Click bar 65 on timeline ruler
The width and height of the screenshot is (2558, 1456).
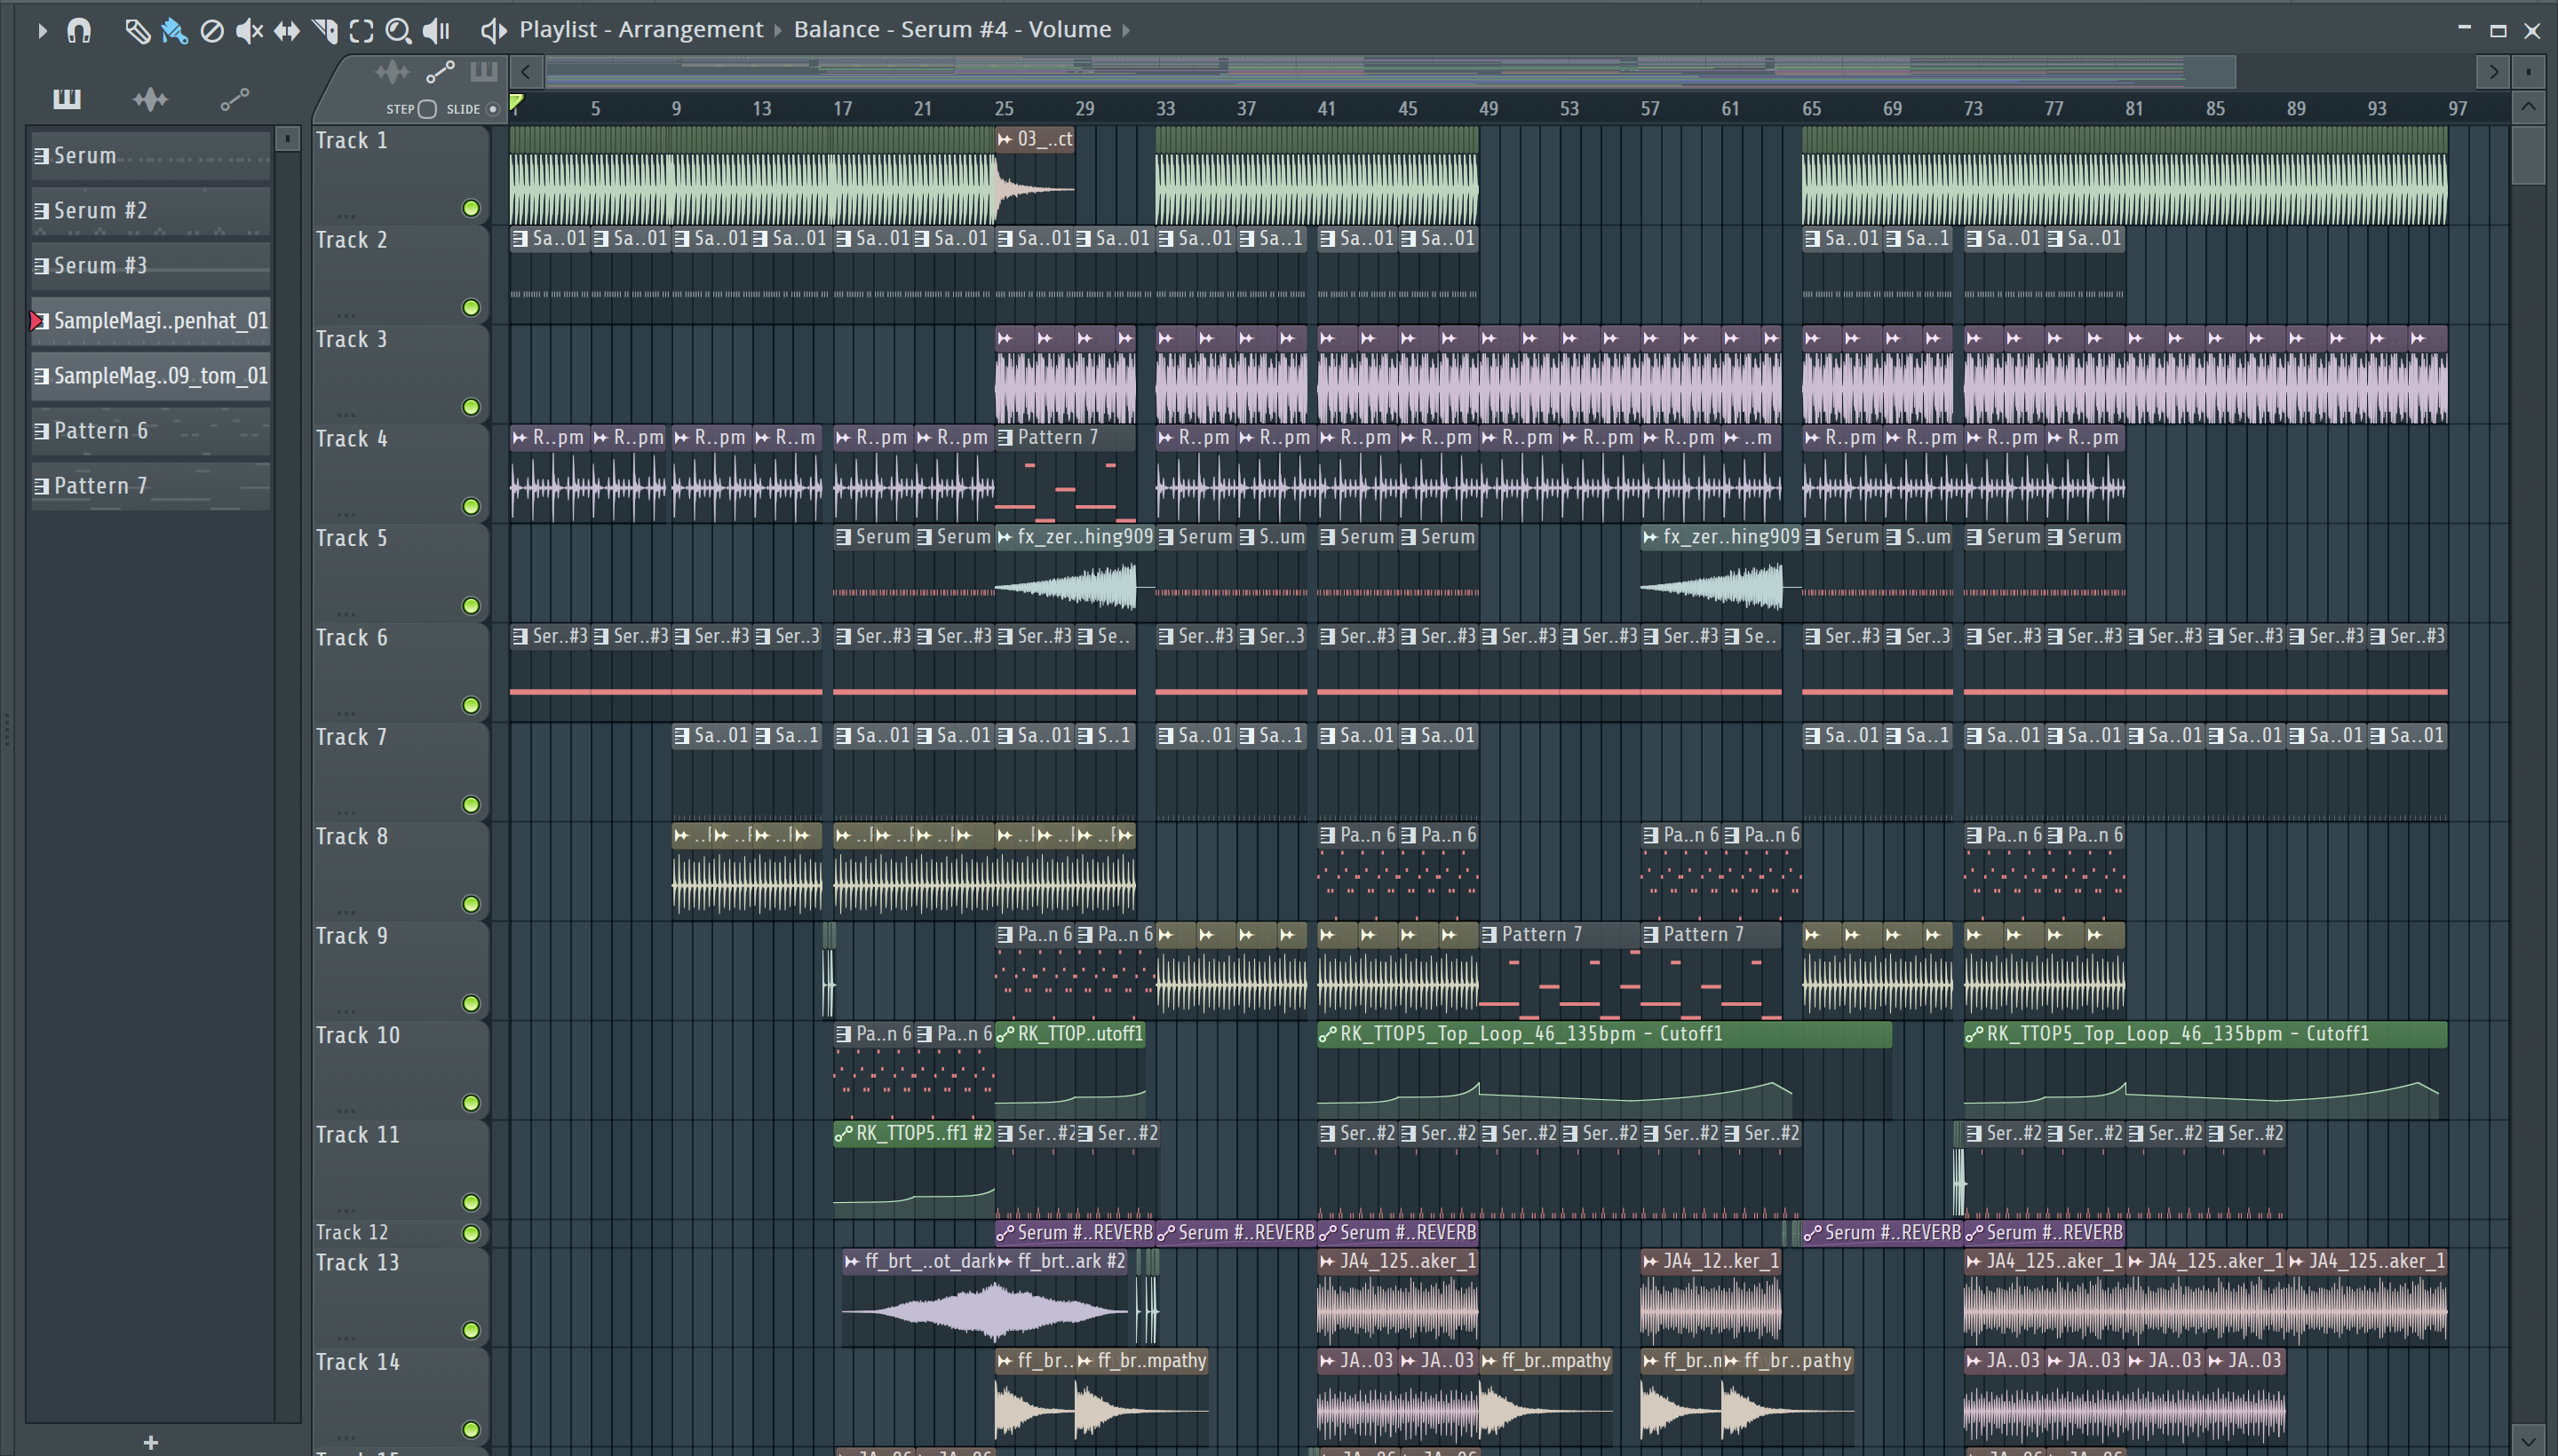pos(1812,108)
